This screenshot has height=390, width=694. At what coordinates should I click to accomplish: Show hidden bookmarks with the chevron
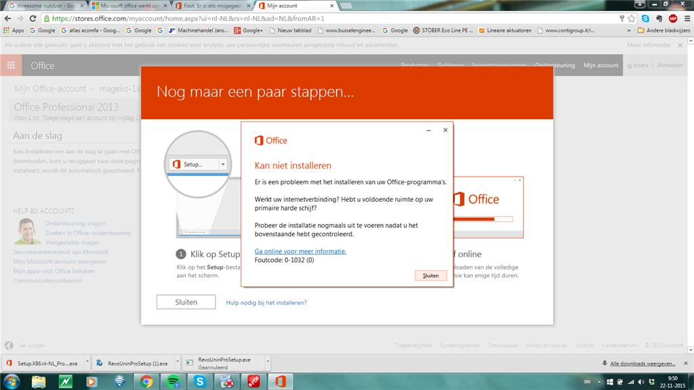click(x=629, y=30)
